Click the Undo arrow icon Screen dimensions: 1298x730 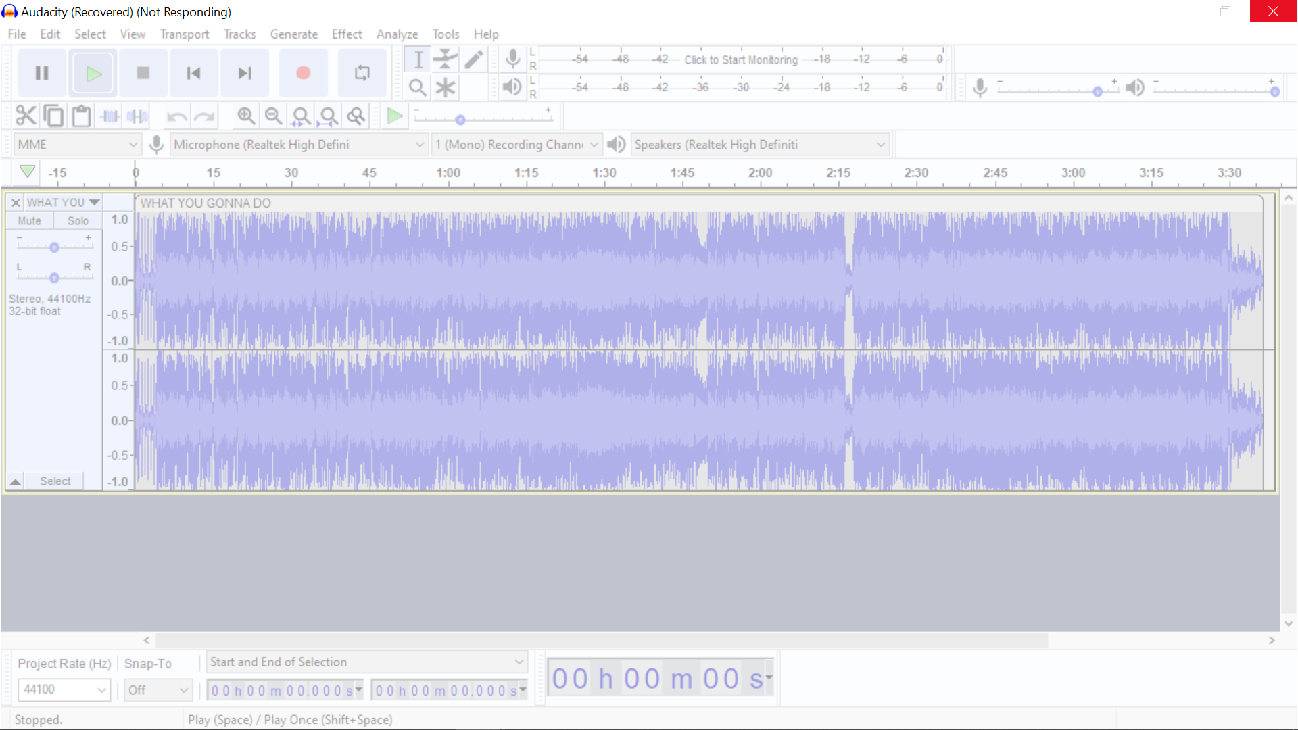tap(176, 116)
